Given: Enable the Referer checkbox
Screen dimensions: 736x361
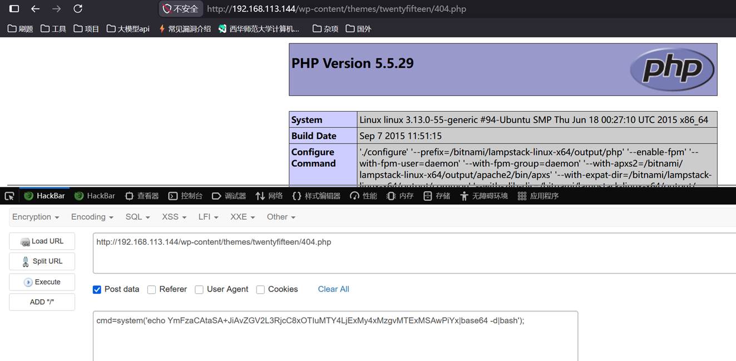Looking at the screenshot, I should coord(151,290).
